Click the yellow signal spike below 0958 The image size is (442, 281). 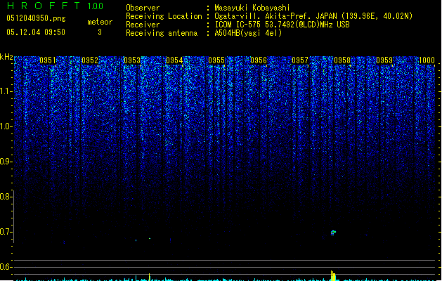333,275
